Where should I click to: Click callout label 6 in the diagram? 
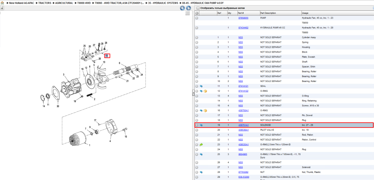pos(119,64)
